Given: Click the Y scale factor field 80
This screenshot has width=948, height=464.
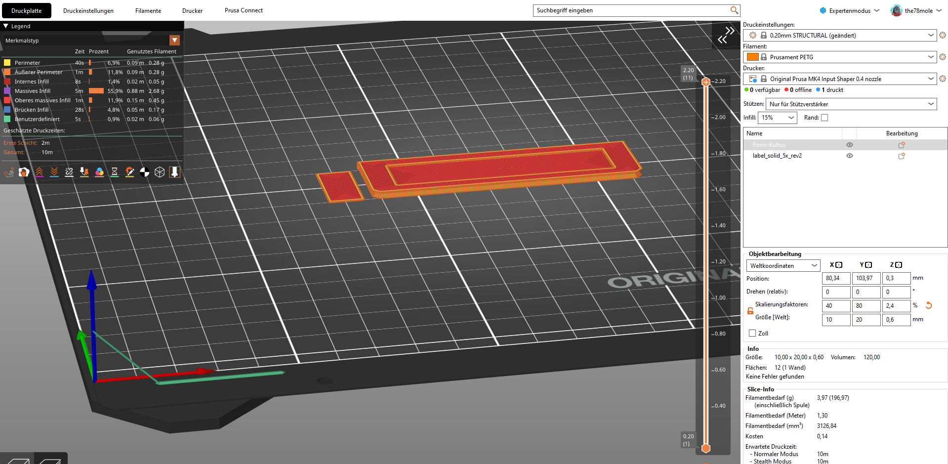Looking at the screenshot, I should coord(866,306).
